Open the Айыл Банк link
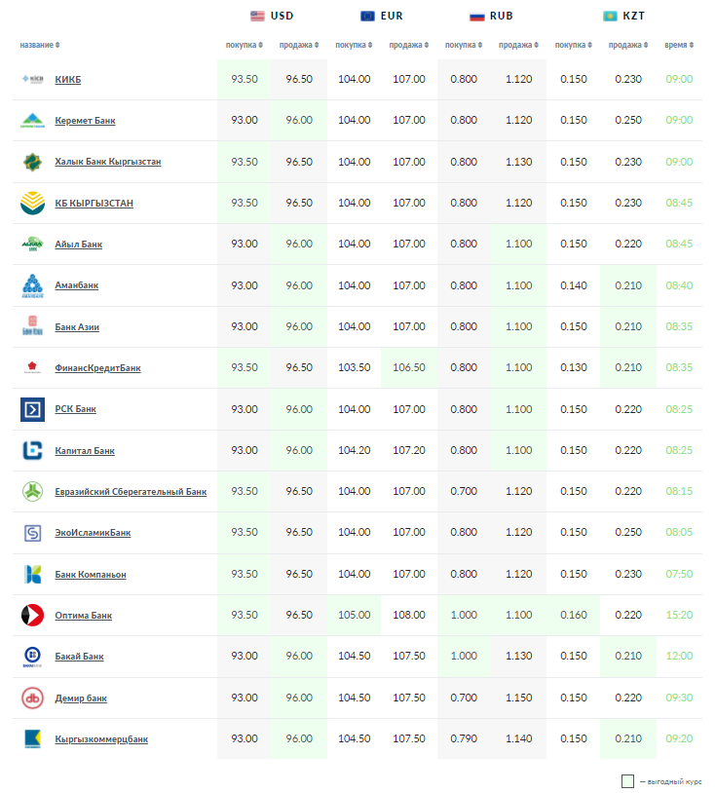 click(78, 245)
